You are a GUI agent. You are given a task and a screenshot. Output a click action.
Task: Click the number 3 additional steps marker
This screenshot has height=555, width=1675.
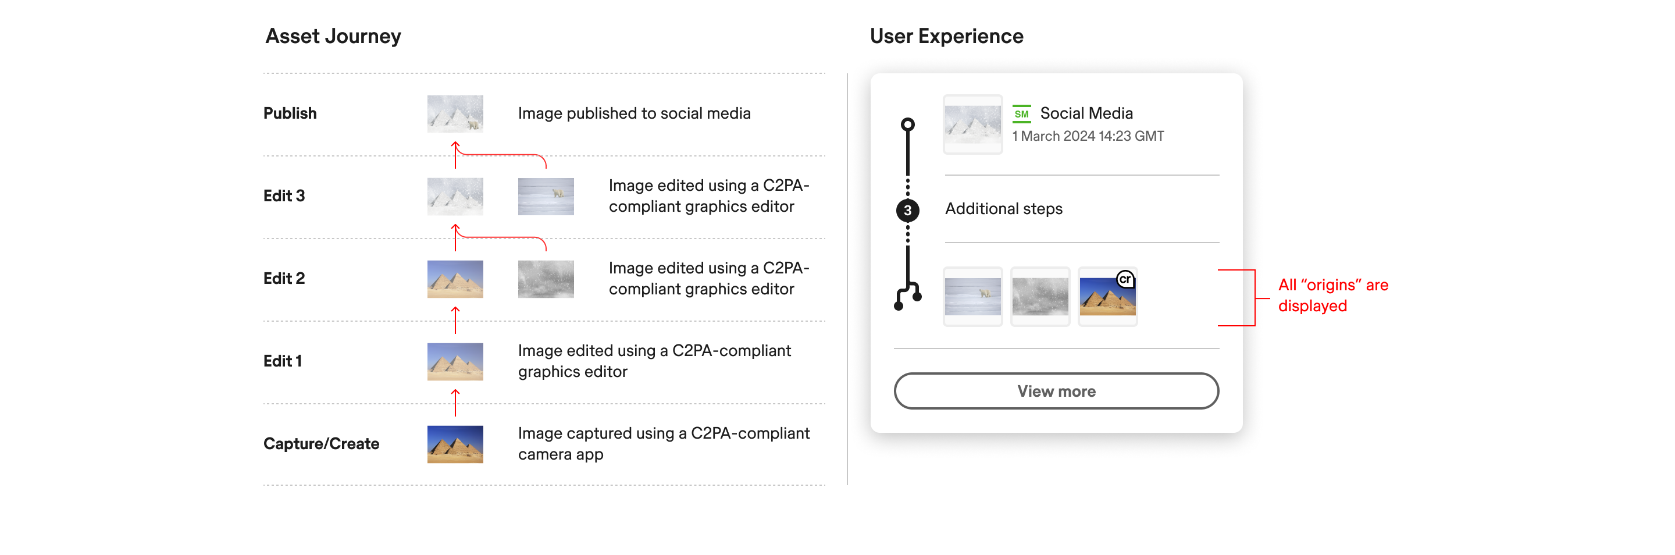pyautogui.click(x=907, y=210)
